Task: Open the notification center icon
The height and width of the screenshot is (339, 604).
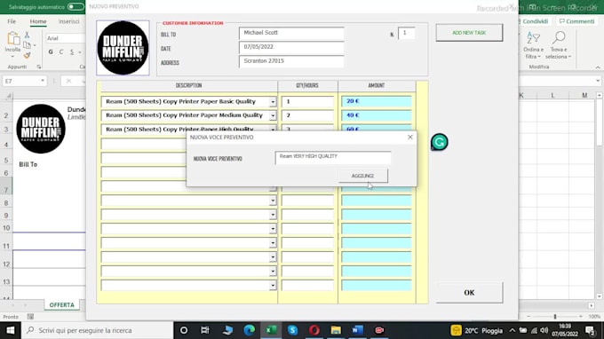Action: [590, 330]
